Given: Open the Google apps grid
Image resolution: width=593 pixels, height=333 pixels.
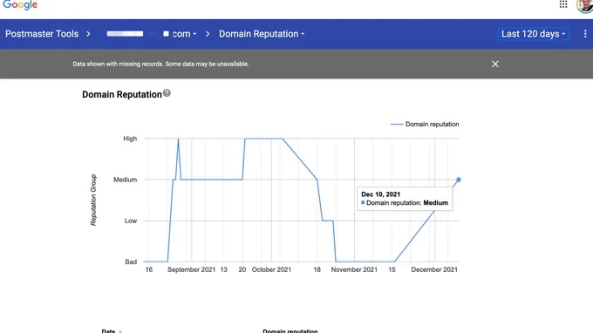Looking at the screenshot, I should (x=563, y=4).
